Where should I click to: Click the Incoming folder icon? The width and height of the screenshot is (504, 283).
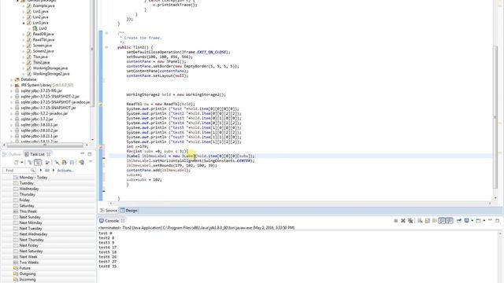[x=16, y=280]
